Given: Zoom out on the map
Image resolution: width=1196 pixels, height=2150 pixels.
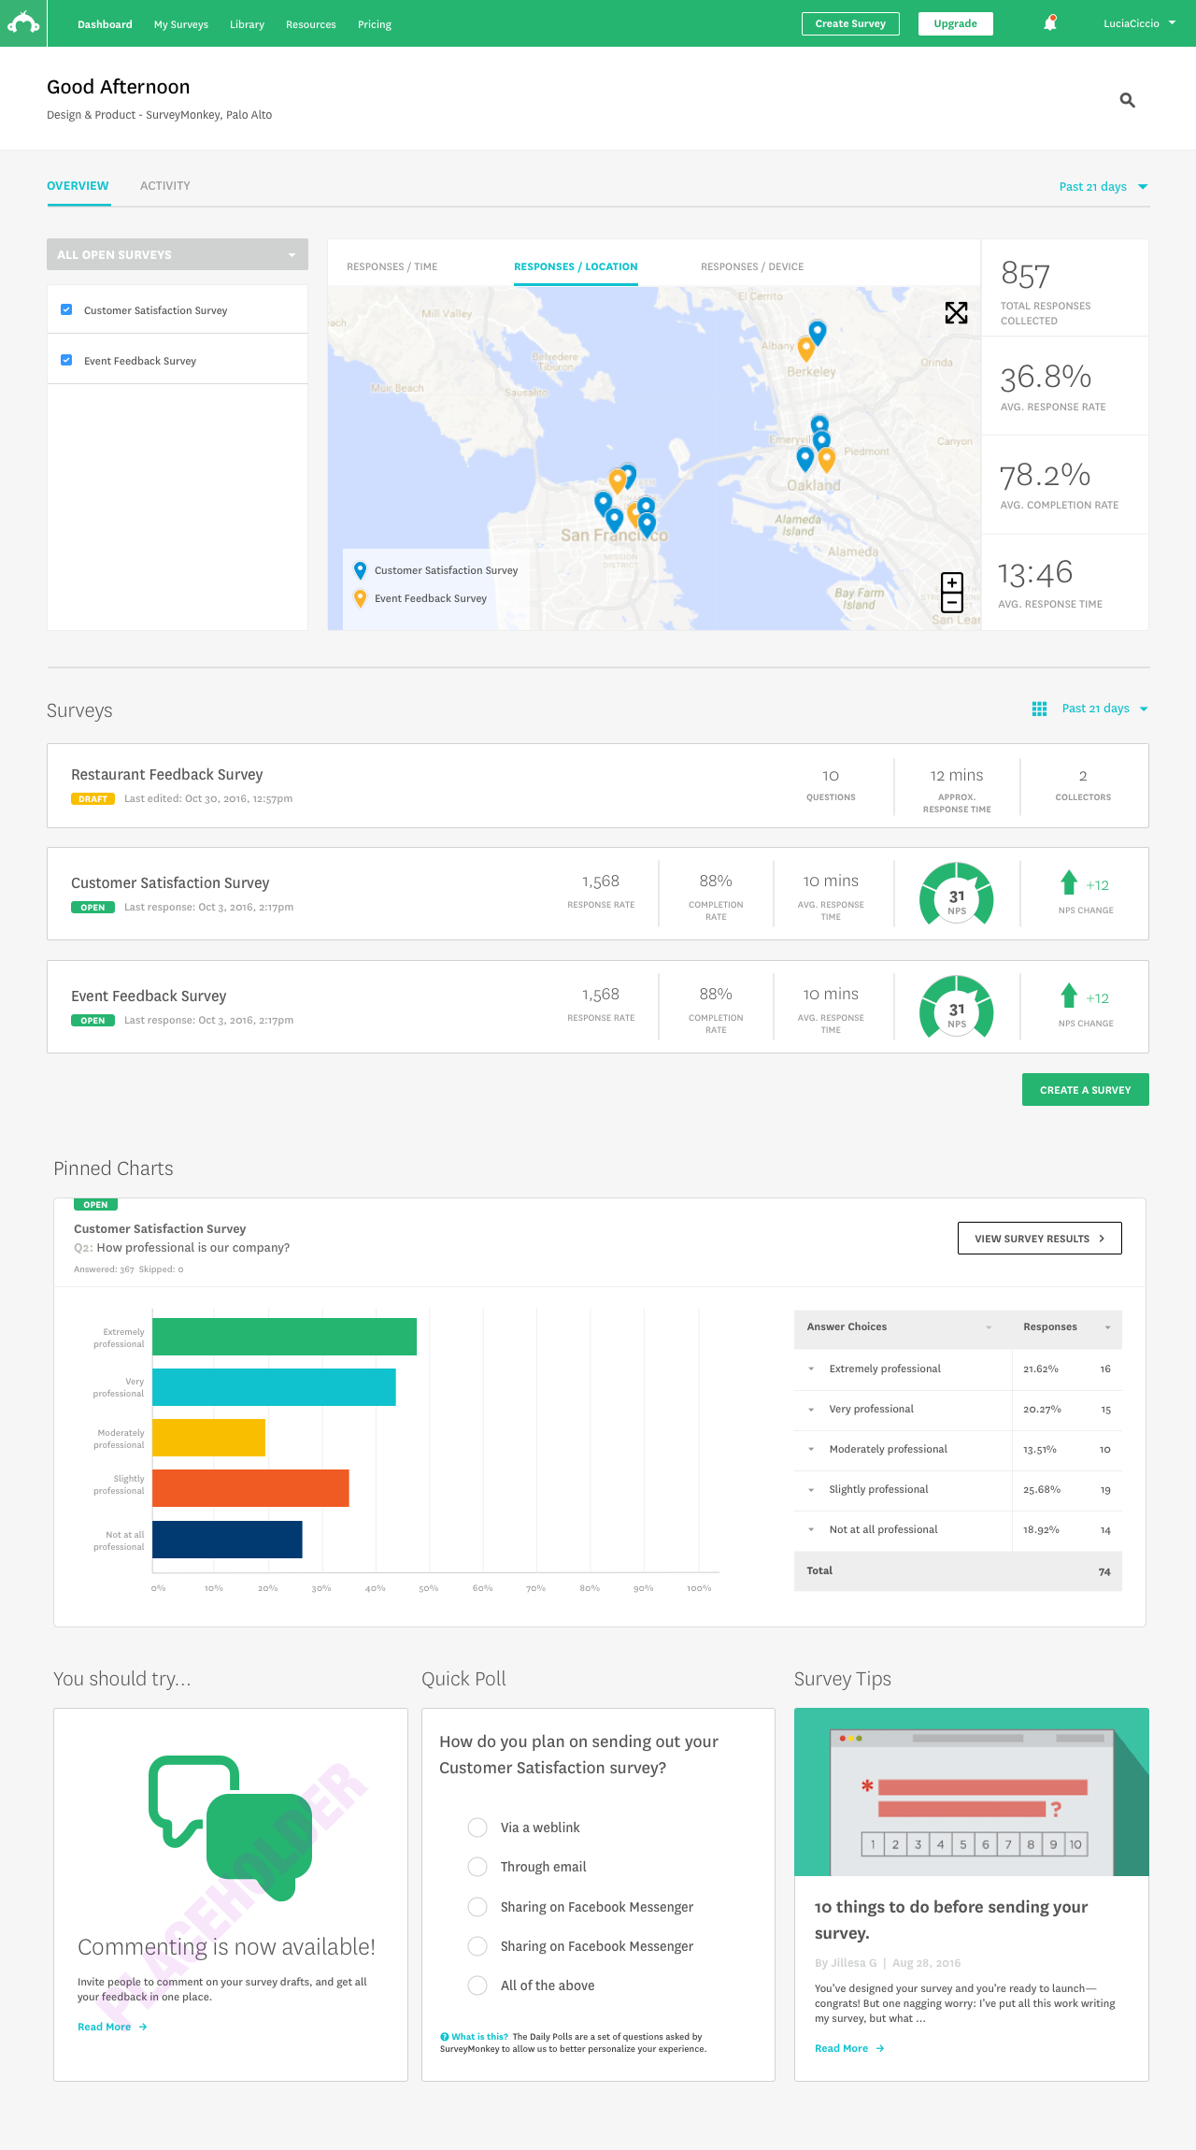Looking at the screenshot, I should (952, 603).
